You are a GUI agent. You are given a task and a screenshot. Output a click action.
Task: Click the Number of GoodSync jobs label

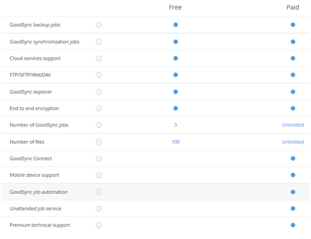[39, 125]
